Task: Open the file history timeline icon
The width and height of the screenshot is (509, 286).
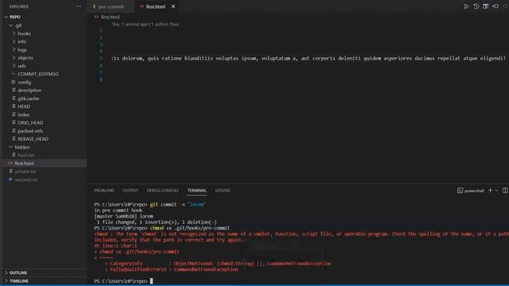Action: 476,6
